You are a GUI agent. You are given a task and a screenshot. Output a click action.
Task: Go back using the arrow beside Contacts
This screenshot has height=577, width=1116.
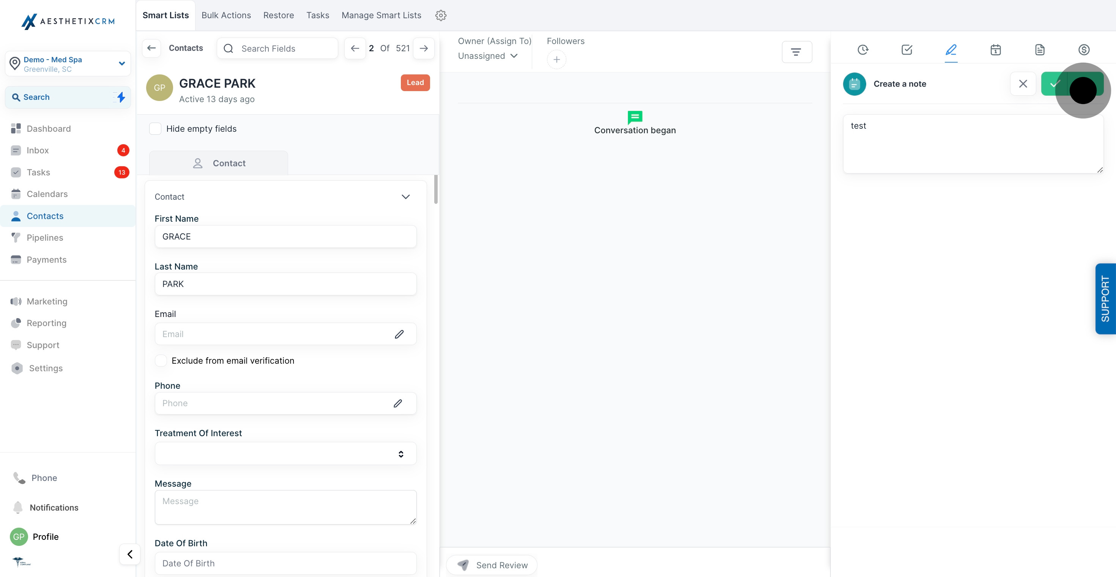pos(151,48)
